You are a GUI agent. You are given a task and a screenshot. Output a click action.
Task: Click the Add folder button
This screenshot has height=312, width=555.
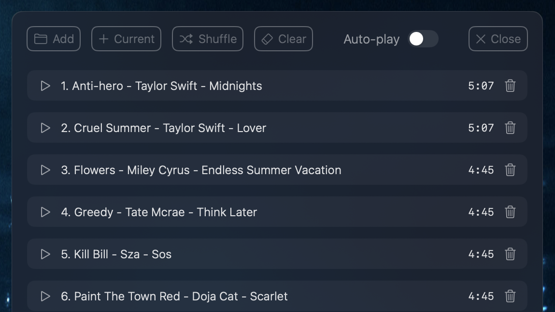pyautogui.click(x=54, y=39)
